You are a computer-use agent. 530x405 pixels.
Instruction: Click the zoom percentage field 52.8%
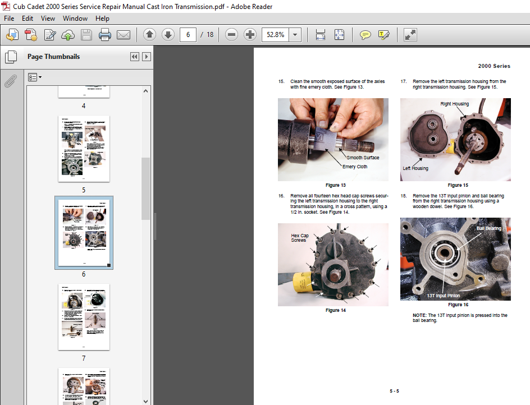(x=276, y=34)
